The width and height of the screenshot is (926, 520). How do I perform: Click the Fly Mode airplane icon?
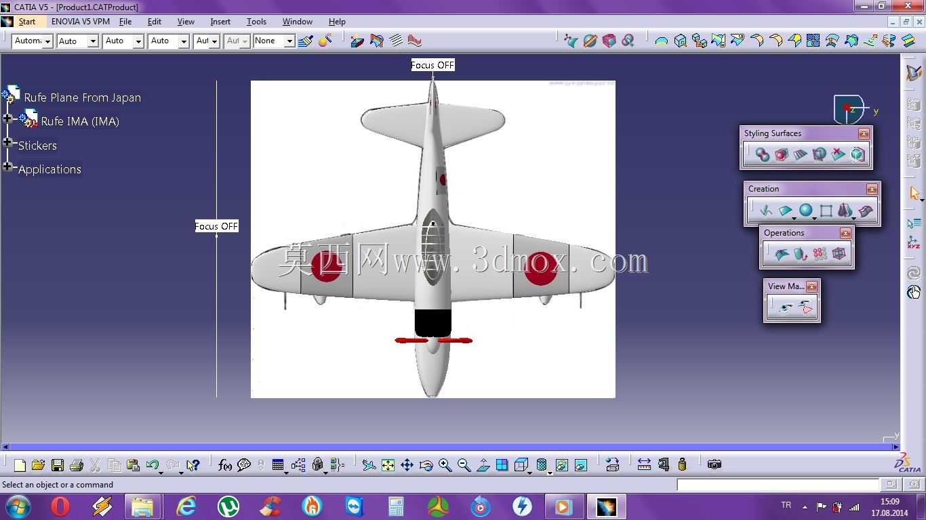click(x=369, y=464)
